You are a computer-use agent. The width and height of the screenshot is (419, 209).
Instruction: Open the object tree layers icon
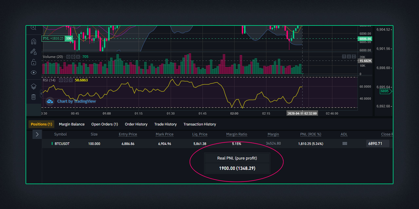pos(33,87)
